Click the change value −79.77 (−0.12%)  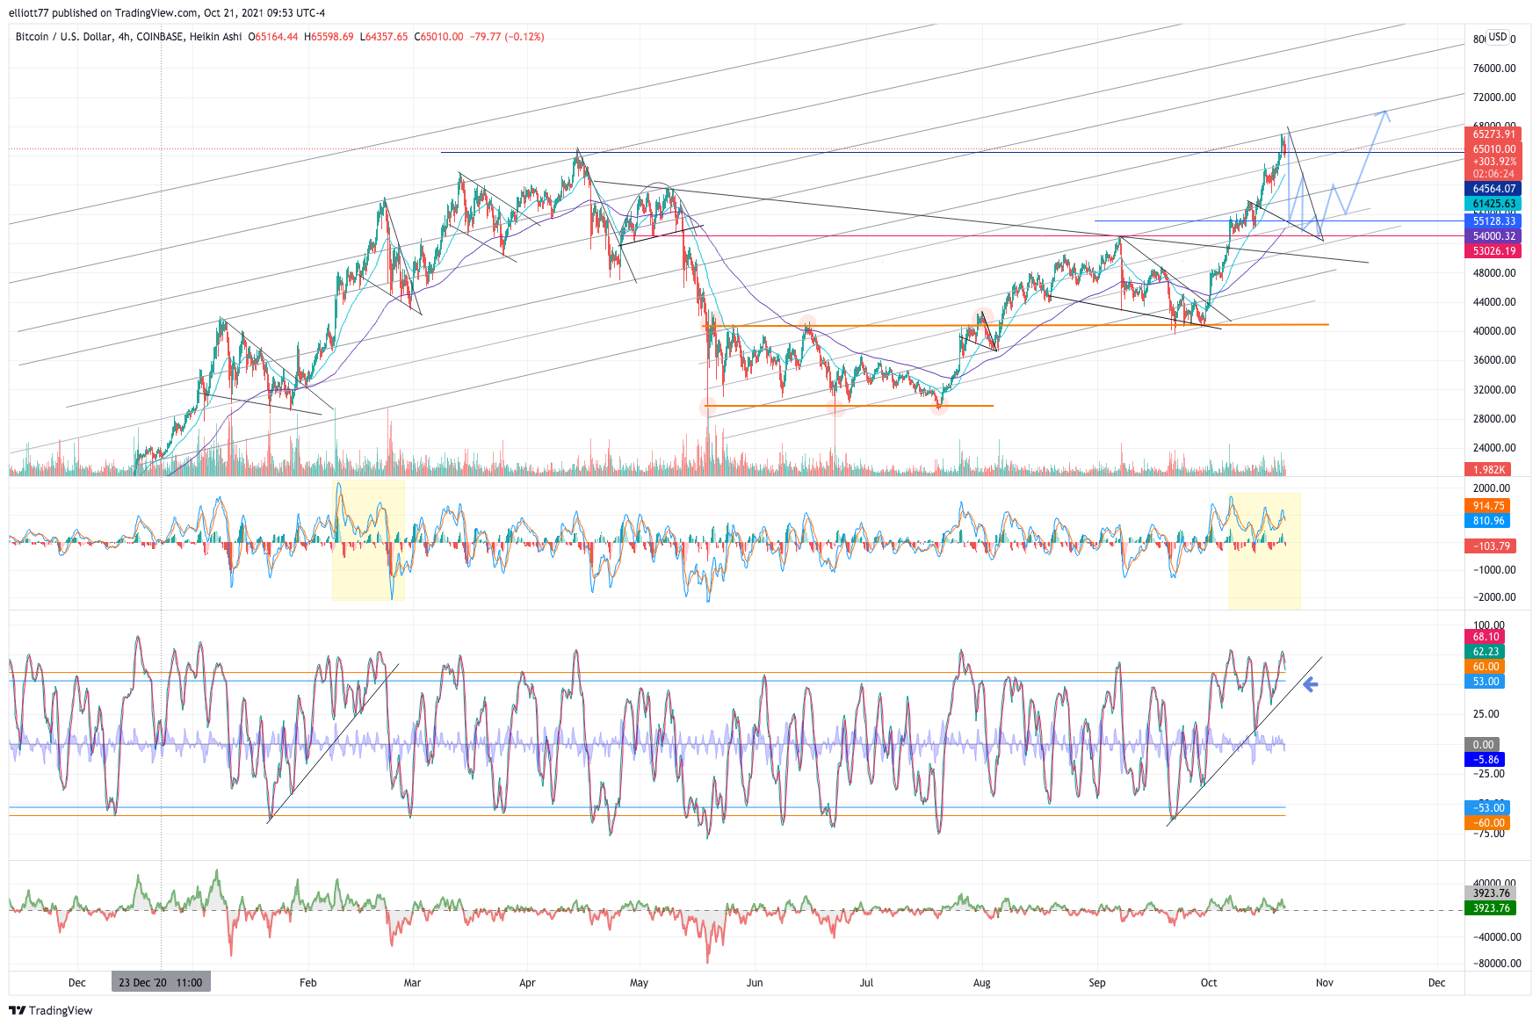507,37
